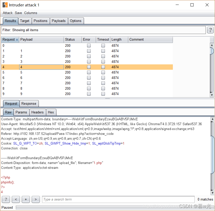215x211 pixels.
Task: Switch to the Hex view tab
Action: 51,112
